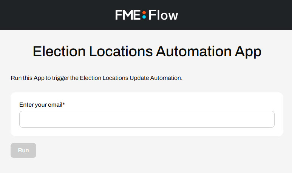Click "Run this App" at start of description

(27, 78)
